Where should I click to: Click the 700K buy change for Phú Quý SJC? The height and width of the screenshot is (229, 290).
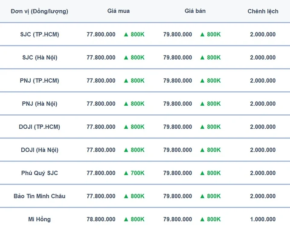pyautogui.click(x=138, y=173)
